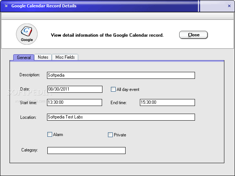Image resolution: width=235 pixels, height=176 pixels.
Task: Check the Private checkbox
Action: pos(110,135)
